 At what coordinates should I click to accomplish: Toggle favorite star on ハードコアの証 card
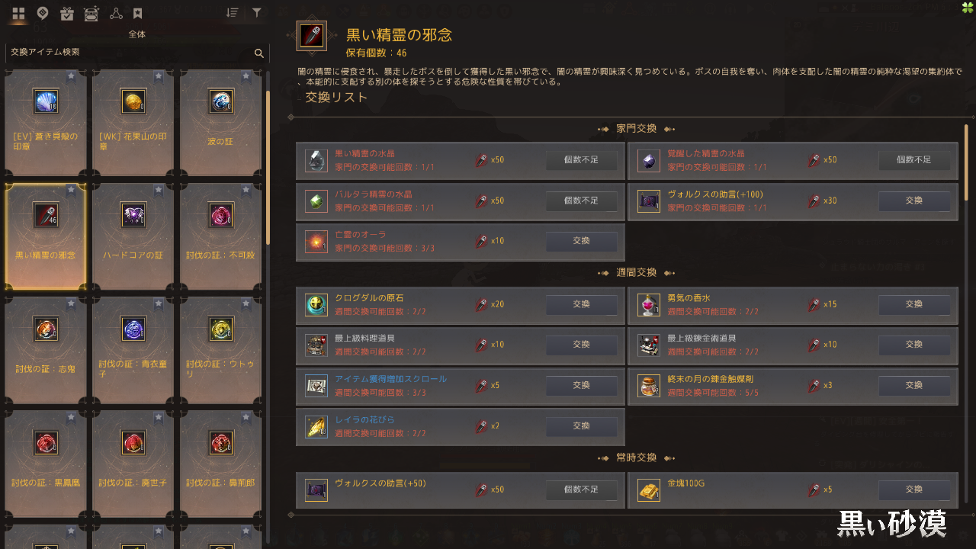[x=159, y=189]
